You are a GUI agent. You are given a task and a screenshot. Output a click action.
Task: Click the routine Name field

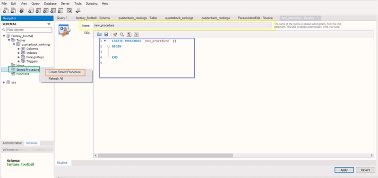[x=183, y=25]
